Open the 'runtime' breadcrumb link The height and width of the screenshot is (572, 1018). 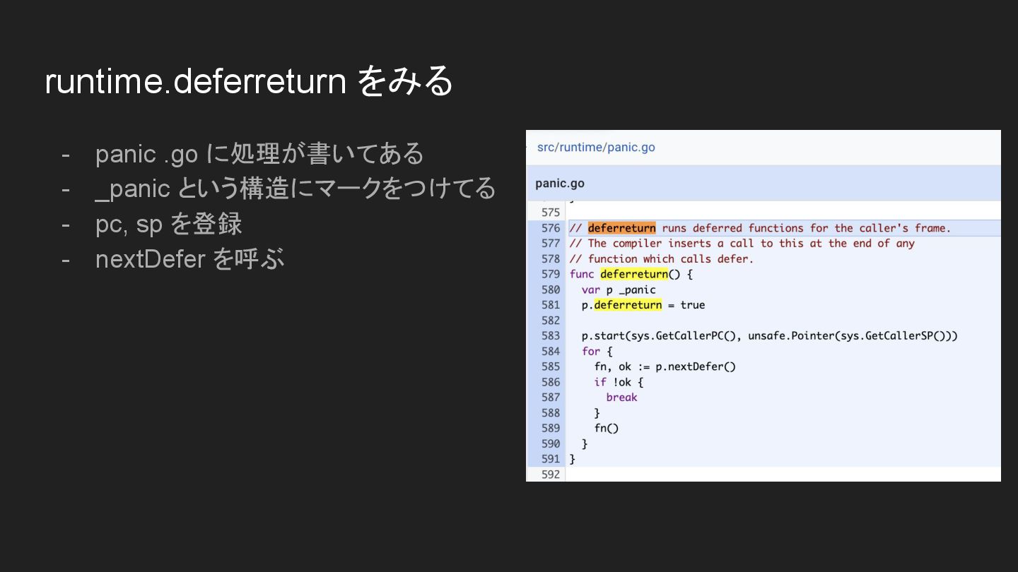pyautogui.click(x=581, y=148)
